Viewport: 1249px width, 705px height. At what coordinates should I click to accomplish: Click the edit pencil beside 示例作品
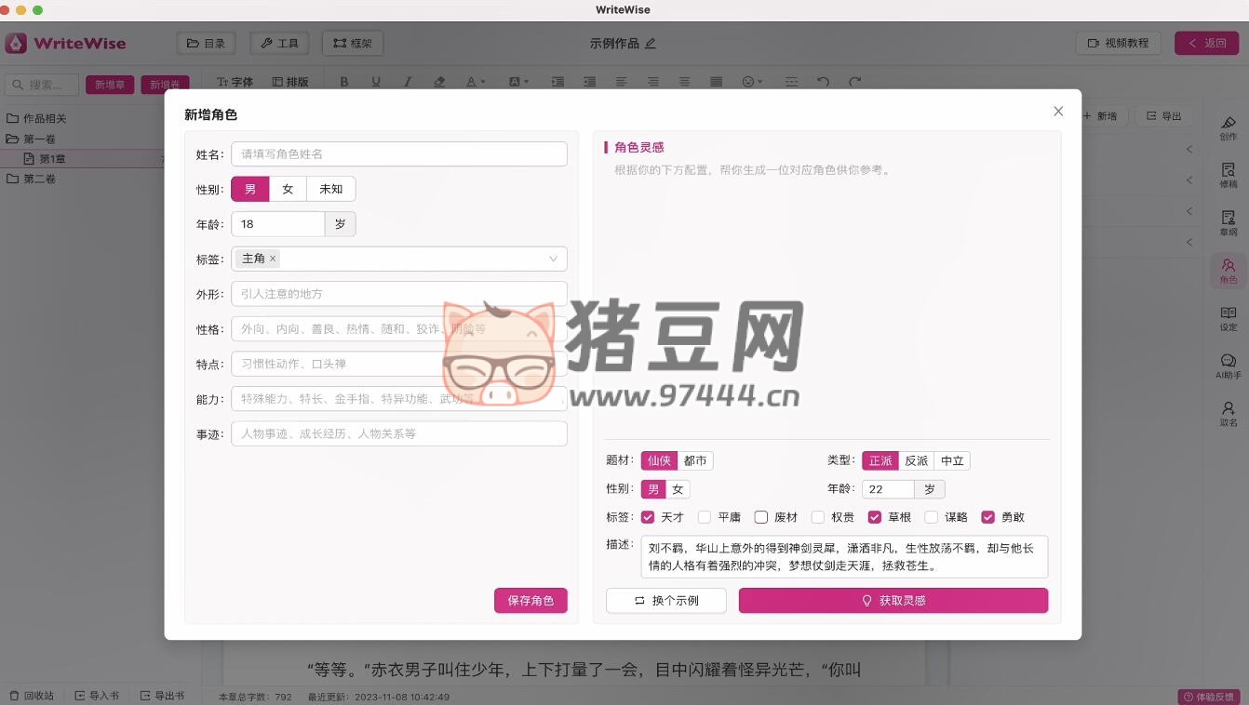click(651, 43)
